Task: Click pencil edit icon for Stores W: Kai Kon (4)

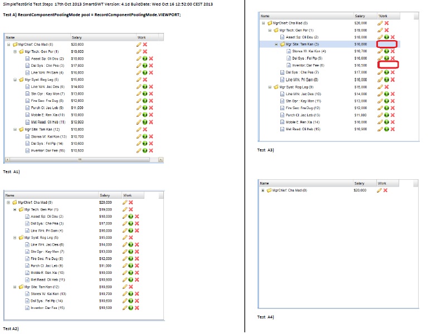Action: point(380,51)
